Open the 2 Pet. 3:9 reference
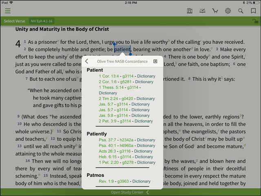 108,121
